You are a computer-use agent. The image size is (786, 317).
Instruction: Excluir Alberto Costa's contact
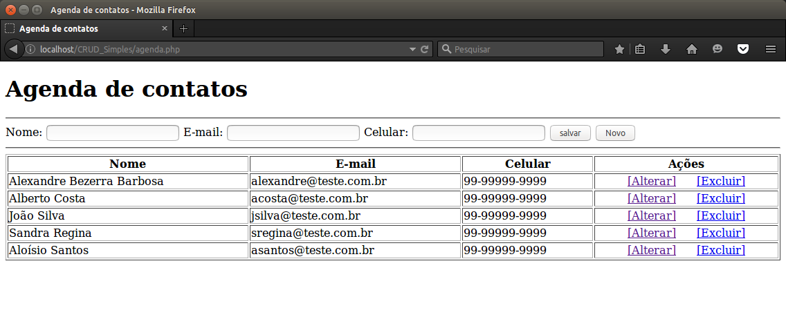coord(721,198)
